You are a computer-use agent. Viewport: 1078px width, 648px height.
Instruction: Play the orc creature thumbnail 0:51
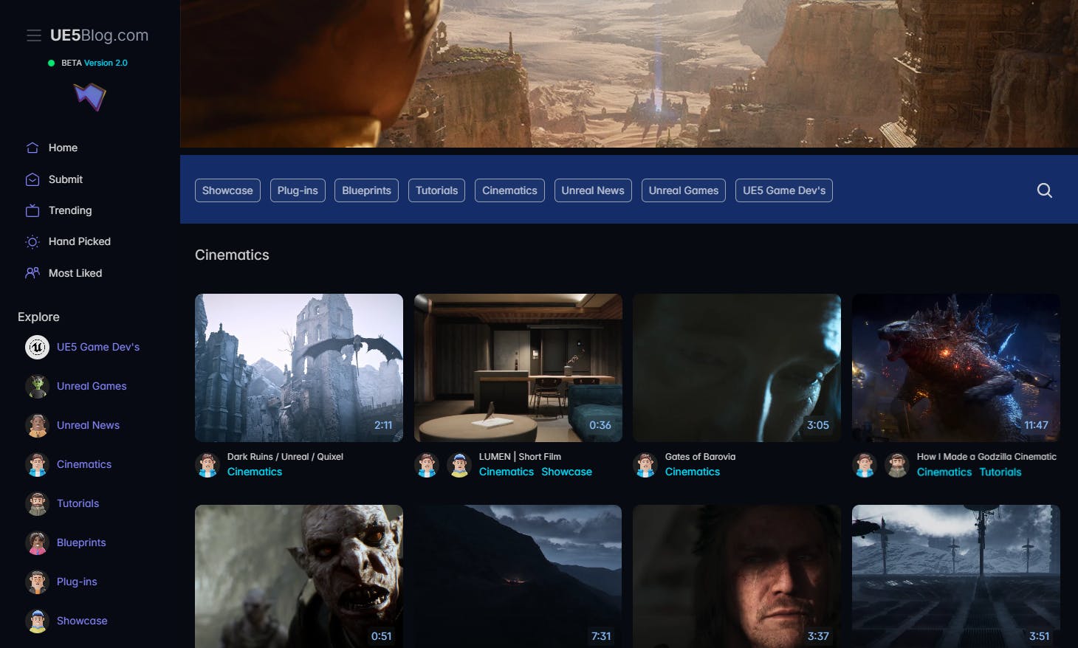(299, 576)
